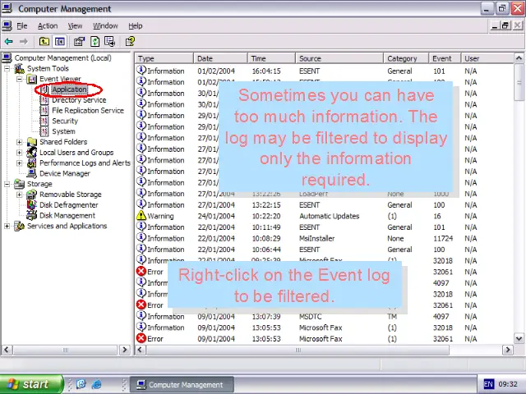
Task: Click the Forward arrow toolbar button
Action: point(24,42)
